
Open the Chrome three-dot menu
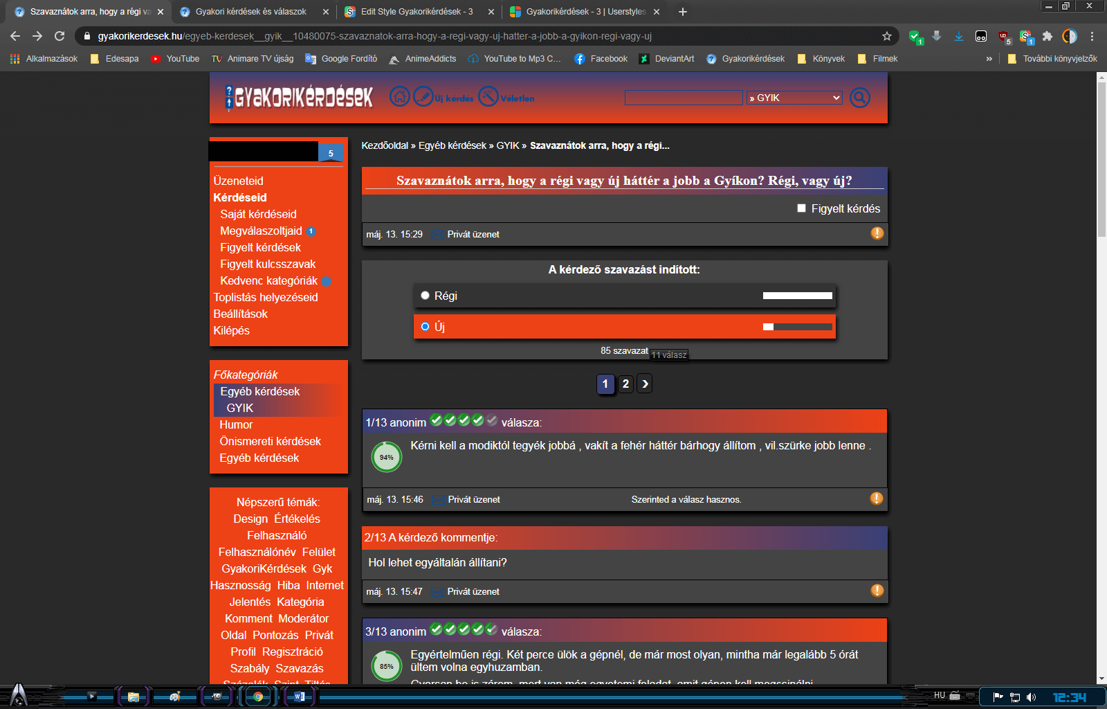[x=1092, y=36]
